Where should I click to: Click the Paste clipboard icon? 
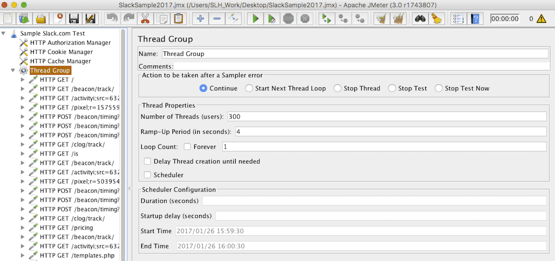(178, 19)
